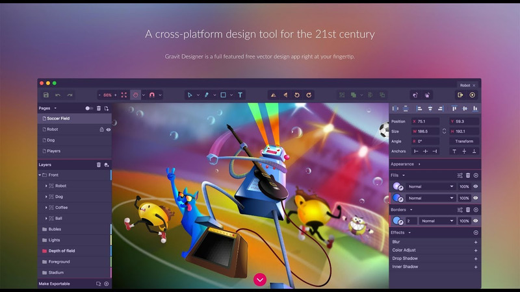Expand the Robot layer in Layers tree
The height and width of the screenshot is (292, 520).
(46, 186)
